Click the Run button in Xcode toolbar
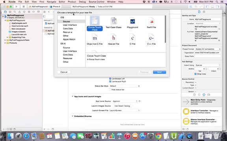The height and width of the screenshot is (141, 227). click(17, 7)
